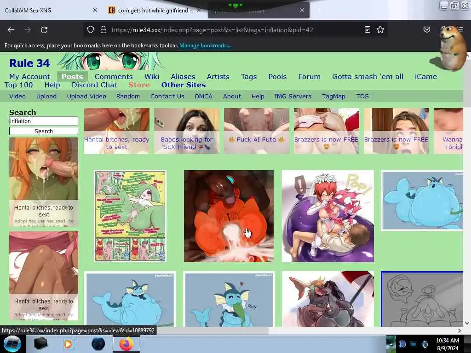
Task: Open My Account page
Action: [30, 77]
